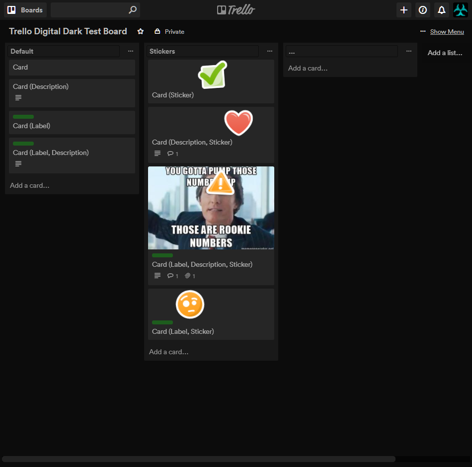
Task: Toggle the star to favorite the board
Action: [x=140, y=31]
